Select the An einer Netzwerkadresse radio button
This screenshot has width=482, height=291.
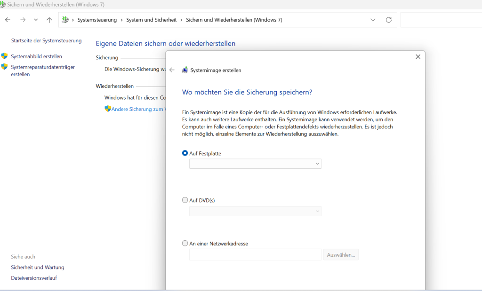click(185, 243)
